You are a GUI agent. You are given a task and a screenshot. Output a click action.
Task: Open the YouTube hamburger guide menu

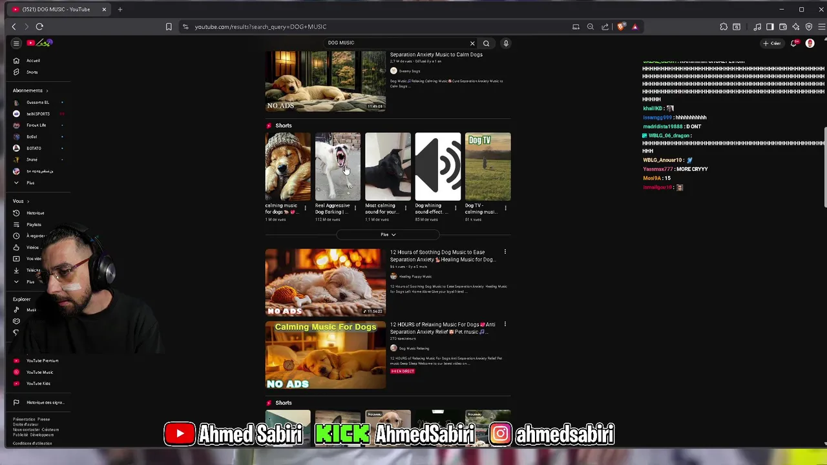(16, 43)
